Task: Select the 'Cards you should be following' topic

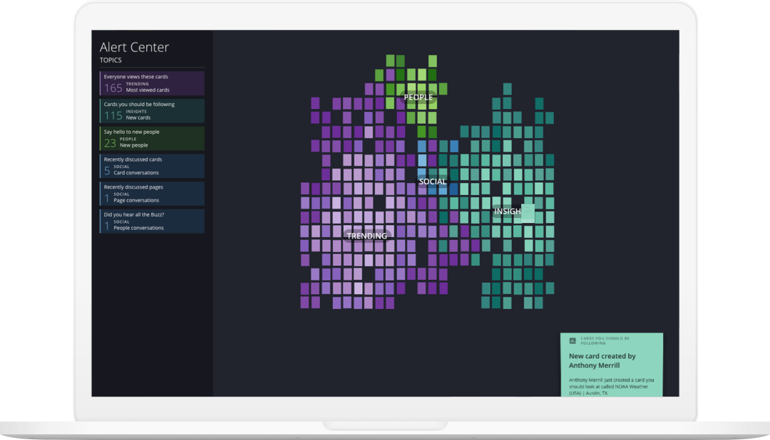Action: click(153, 111)
